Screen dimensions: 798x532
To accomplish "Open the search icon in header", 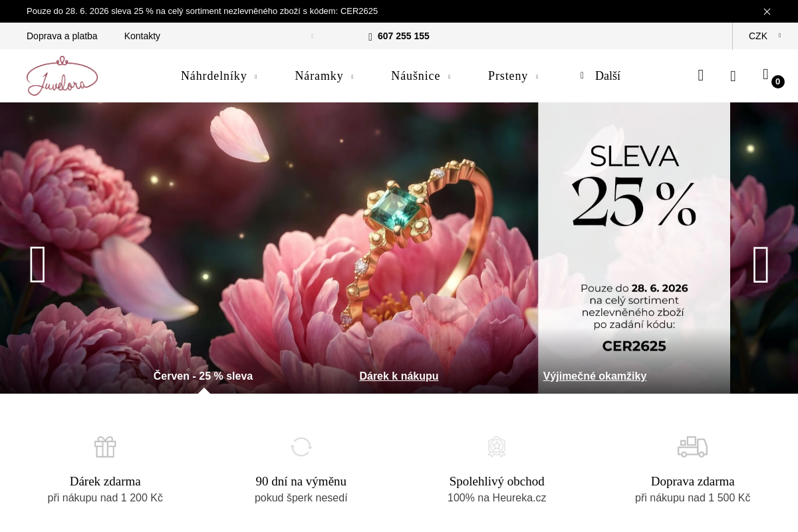I will point(701,75).
